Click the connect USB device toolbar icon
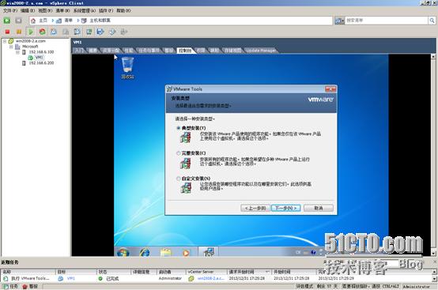 click(124, 32)
